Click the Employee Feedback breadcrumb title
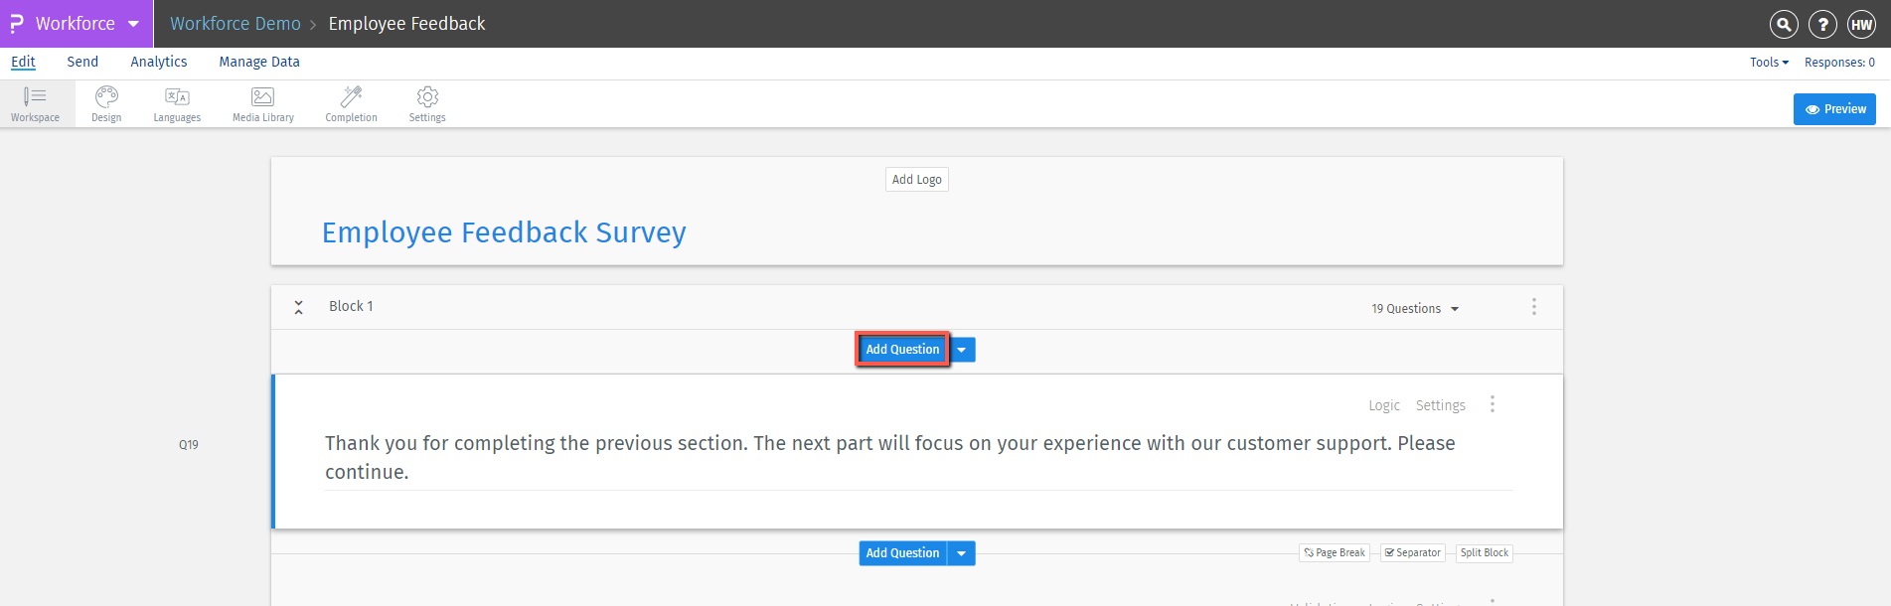This screenshot has width=1891, height=606. pyautogui.click(x=406, y=24)
